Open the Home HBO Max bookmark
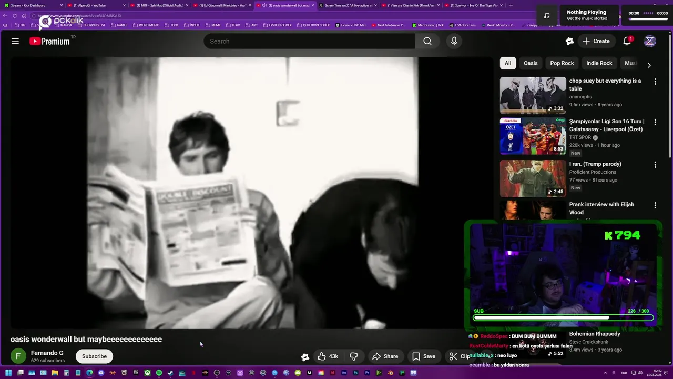 click(x=350, y=25)
